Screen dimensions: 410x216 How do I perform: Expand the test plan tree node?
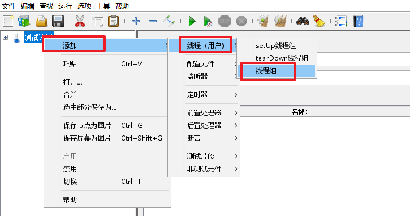point(5,38)
